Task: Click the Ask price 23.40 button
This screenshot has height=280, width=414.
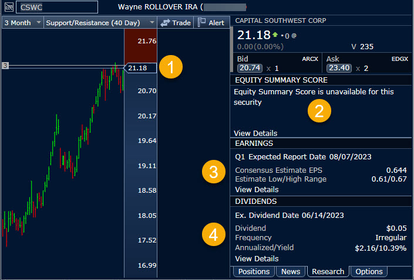Action: (338, 68)
